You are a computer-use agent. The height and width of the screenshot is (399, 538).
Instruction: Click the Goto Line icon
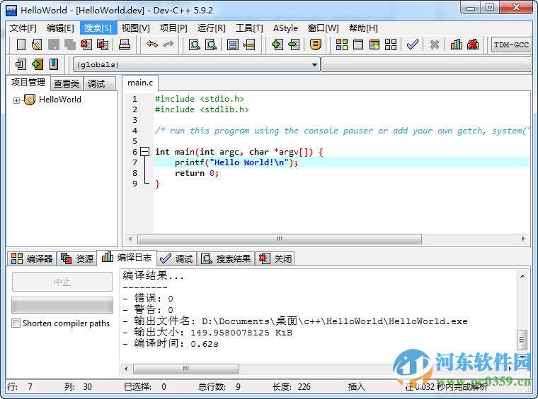(x=249, y=44)
